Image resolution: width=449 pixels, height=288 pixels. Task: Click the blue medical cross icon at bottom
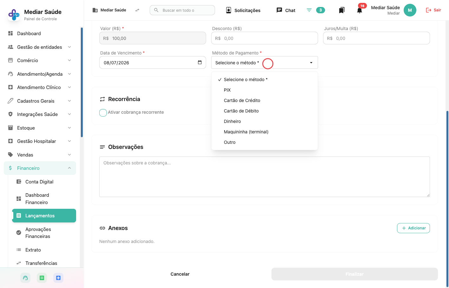(x=58, y=278)
